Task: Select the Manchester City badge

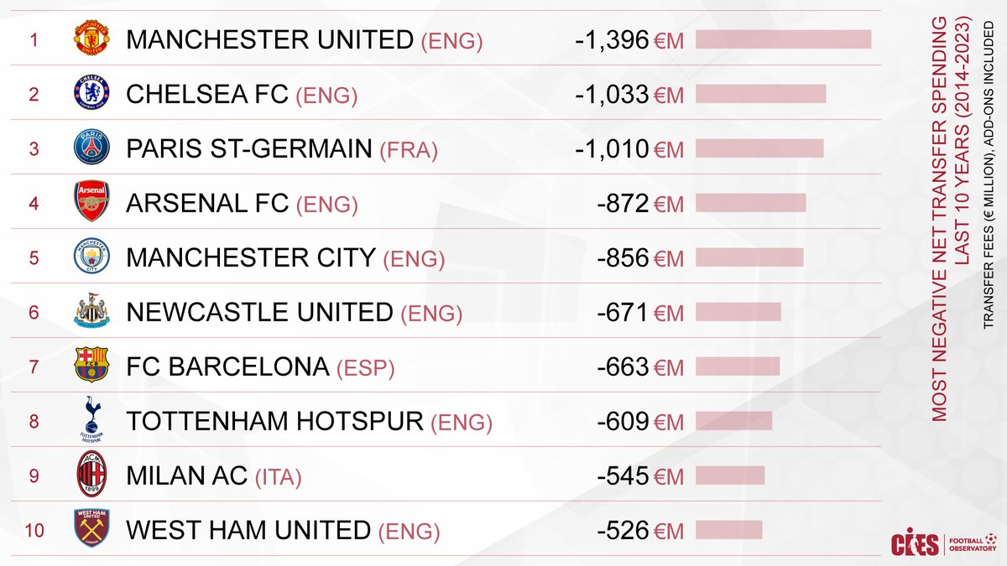Action: coord(91,257)
